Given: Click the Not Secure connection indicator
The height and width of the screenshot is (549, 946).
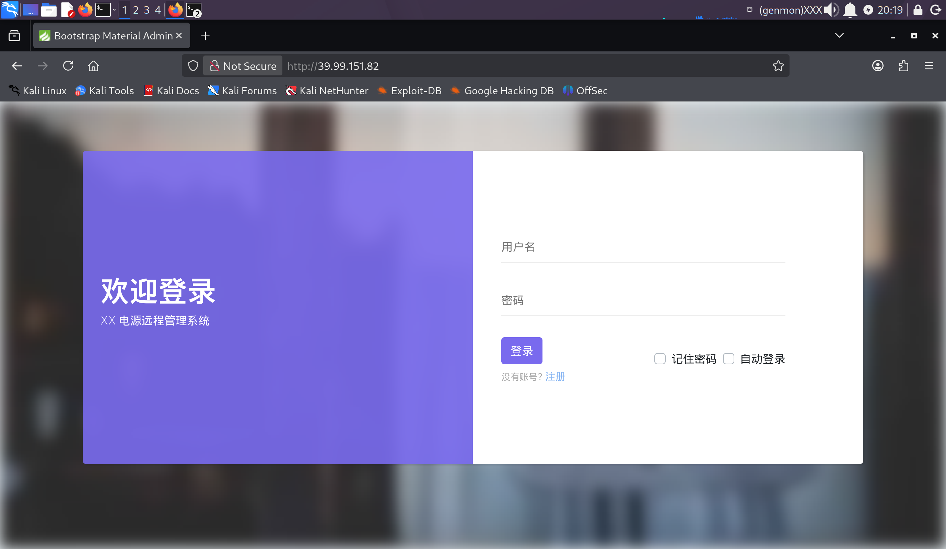Looking at the screenshot, I should pos(243,66).
